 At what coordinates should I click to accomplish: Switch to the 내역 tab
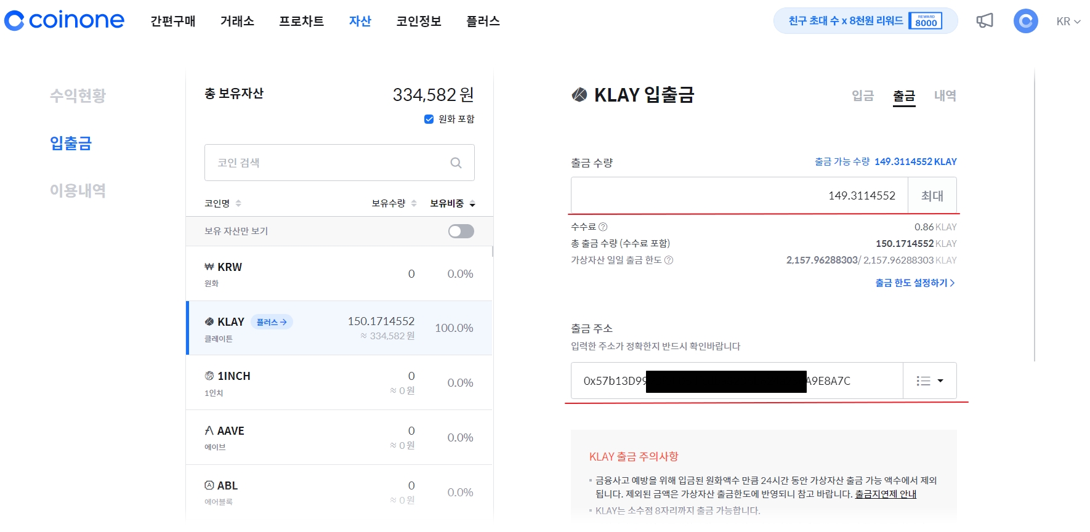(945, 95)
